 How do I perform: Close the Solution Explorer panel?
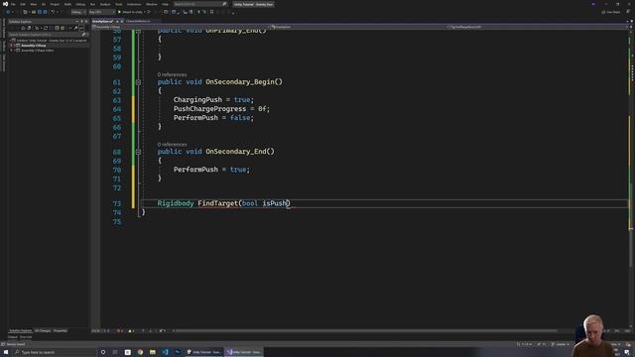[86, 22]
